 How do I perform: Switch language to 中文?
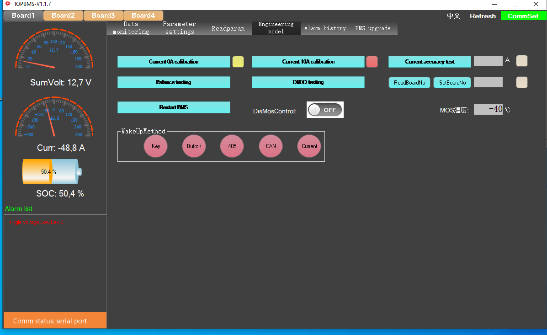coord(453,16)
